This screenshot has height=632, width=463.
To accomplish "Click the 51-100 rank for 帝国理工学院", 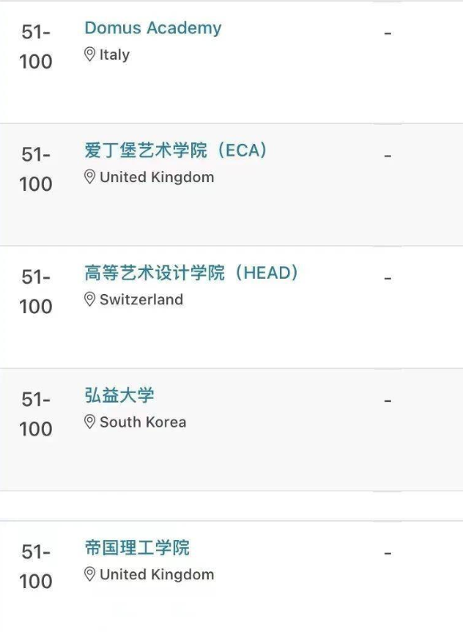I will click(x=36, y=566).
